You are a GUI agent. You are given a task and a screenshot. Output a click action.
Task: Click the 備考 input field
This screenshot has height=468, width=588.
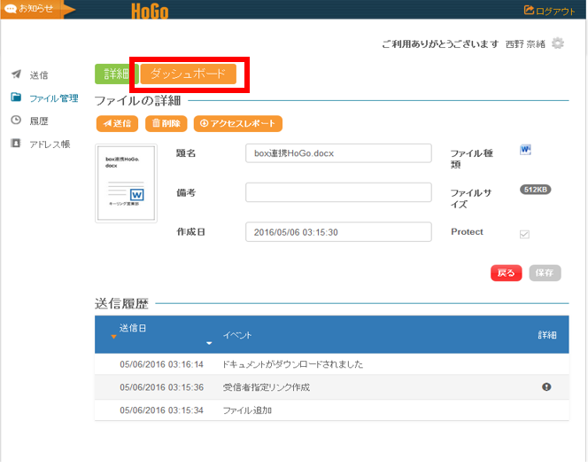(337, 192)
